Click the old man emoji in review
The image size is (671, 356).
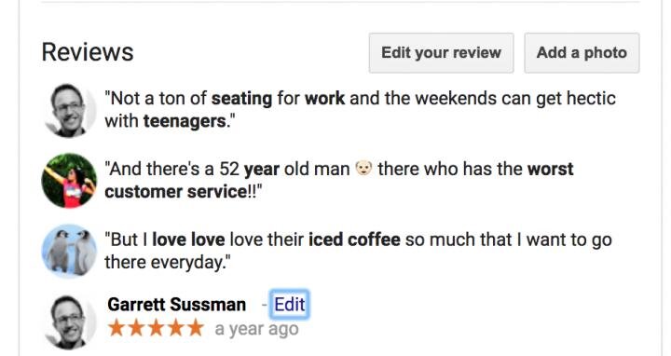[363, 168]
